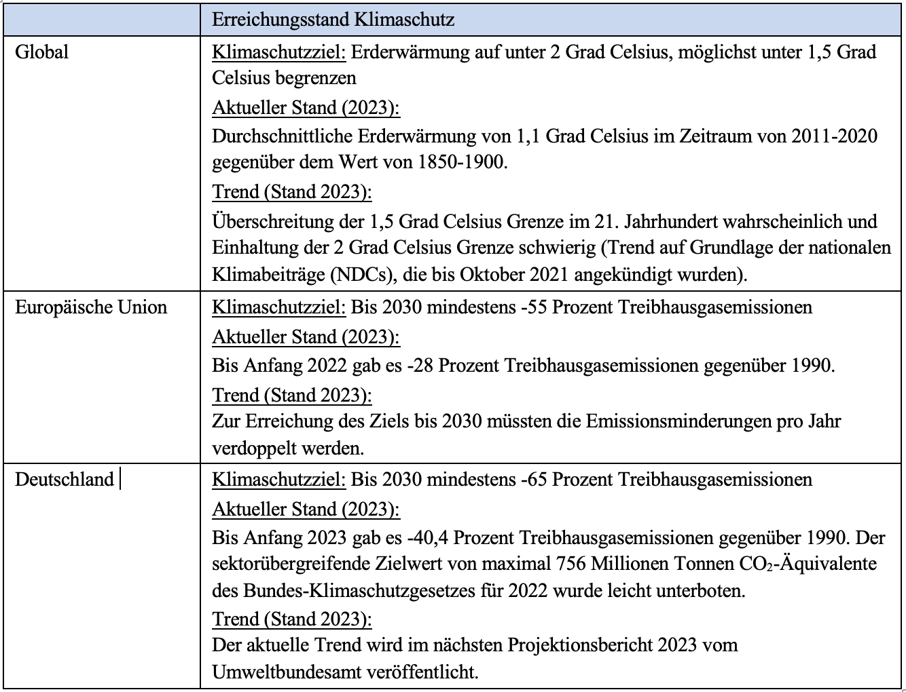Click line 'des Bundes-Klimaschutzgesetzes für 2022'
This screenshot has height=692, width=906.
479,591
